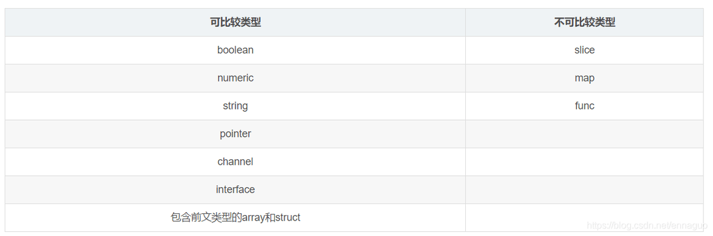Click the slice cell
713x236 pixels.
pos(585,51)
